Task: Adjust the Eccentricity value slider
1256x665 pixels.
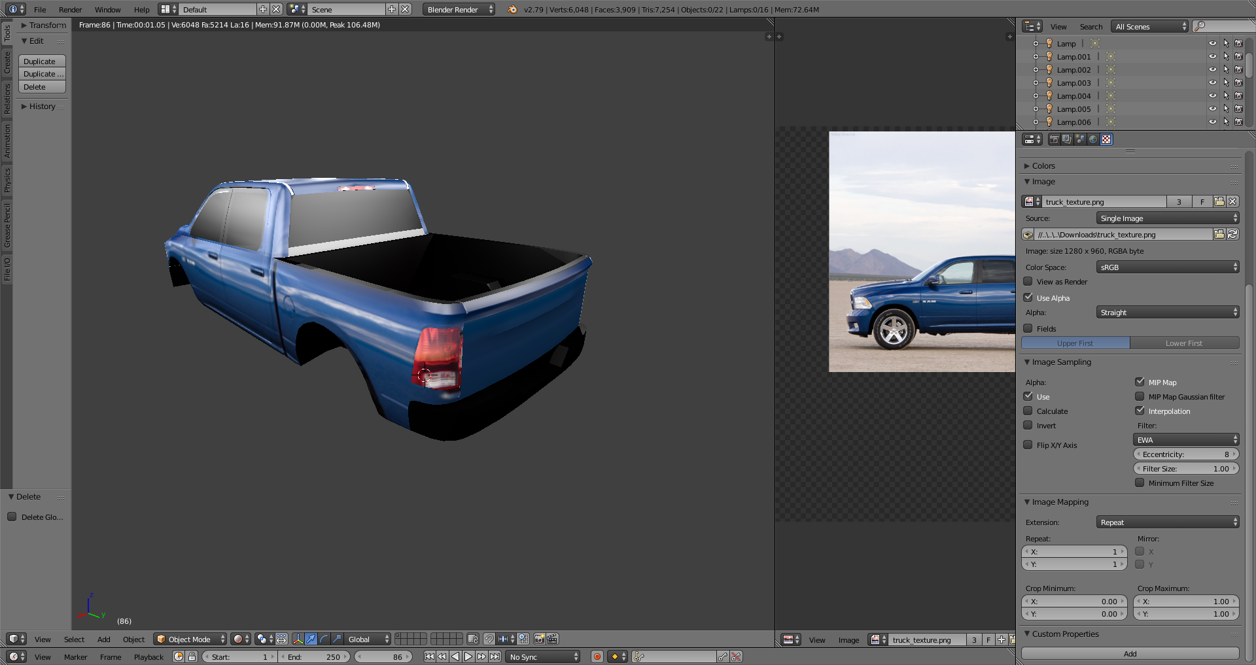Action: 1185,454
